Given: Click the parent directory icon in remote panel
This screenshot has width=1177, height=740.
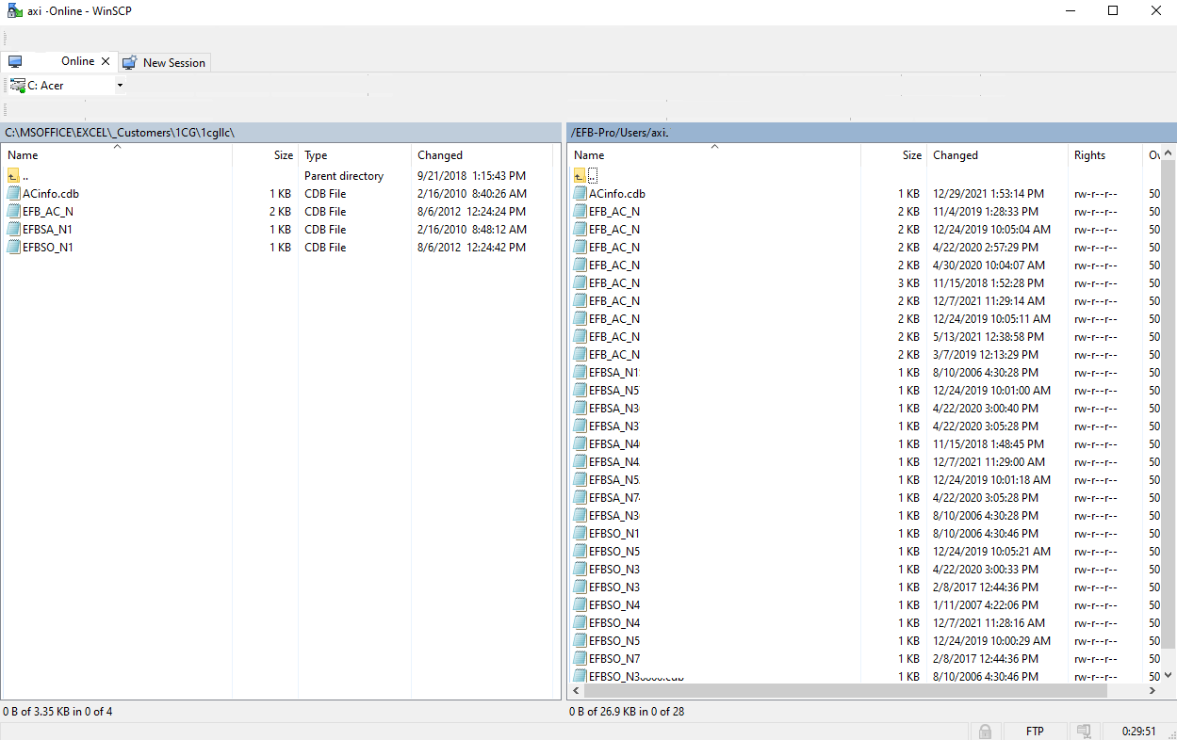Looking at the screenshot, I should click(580, 176).
